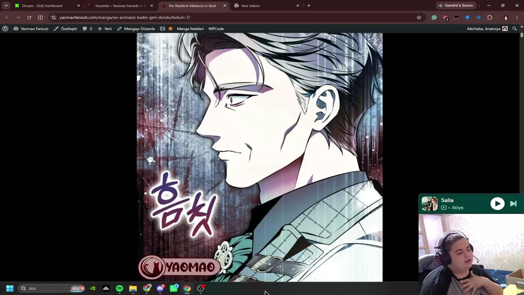Open OBS Studio from the taskbar
The width and height of the screenshot is (524, 295).
point(201,288)
